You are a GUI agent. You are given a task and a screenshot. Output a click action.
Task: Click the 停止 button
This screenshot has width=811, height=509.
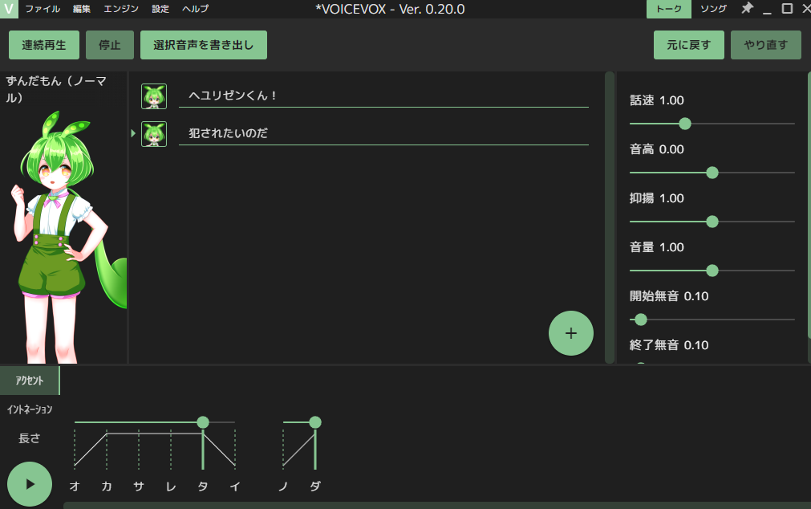tap(110, 45)
